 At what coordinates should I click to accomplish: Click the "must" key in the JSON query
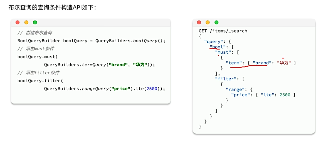[223, 52]
